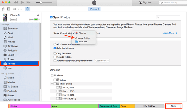Click the Photos storage bar segment
Image resolution: width=187 pixels, height=110 pixels.
click(30, 106)
